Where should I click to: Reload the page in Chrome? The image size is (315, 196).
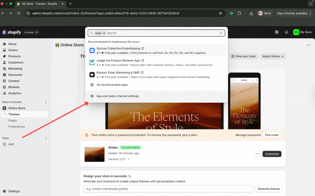click(19, 13)
